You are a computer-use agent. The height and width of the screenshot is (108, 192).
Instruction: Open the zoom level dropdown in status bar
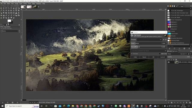[36, 102]
